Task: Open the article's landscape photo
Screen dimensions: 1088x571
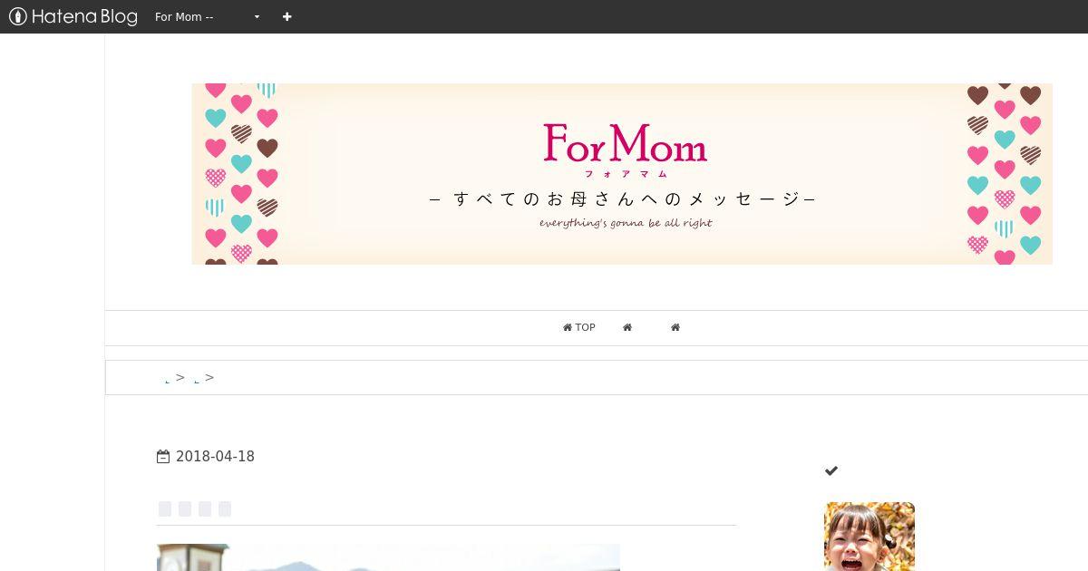Action: 388,557
